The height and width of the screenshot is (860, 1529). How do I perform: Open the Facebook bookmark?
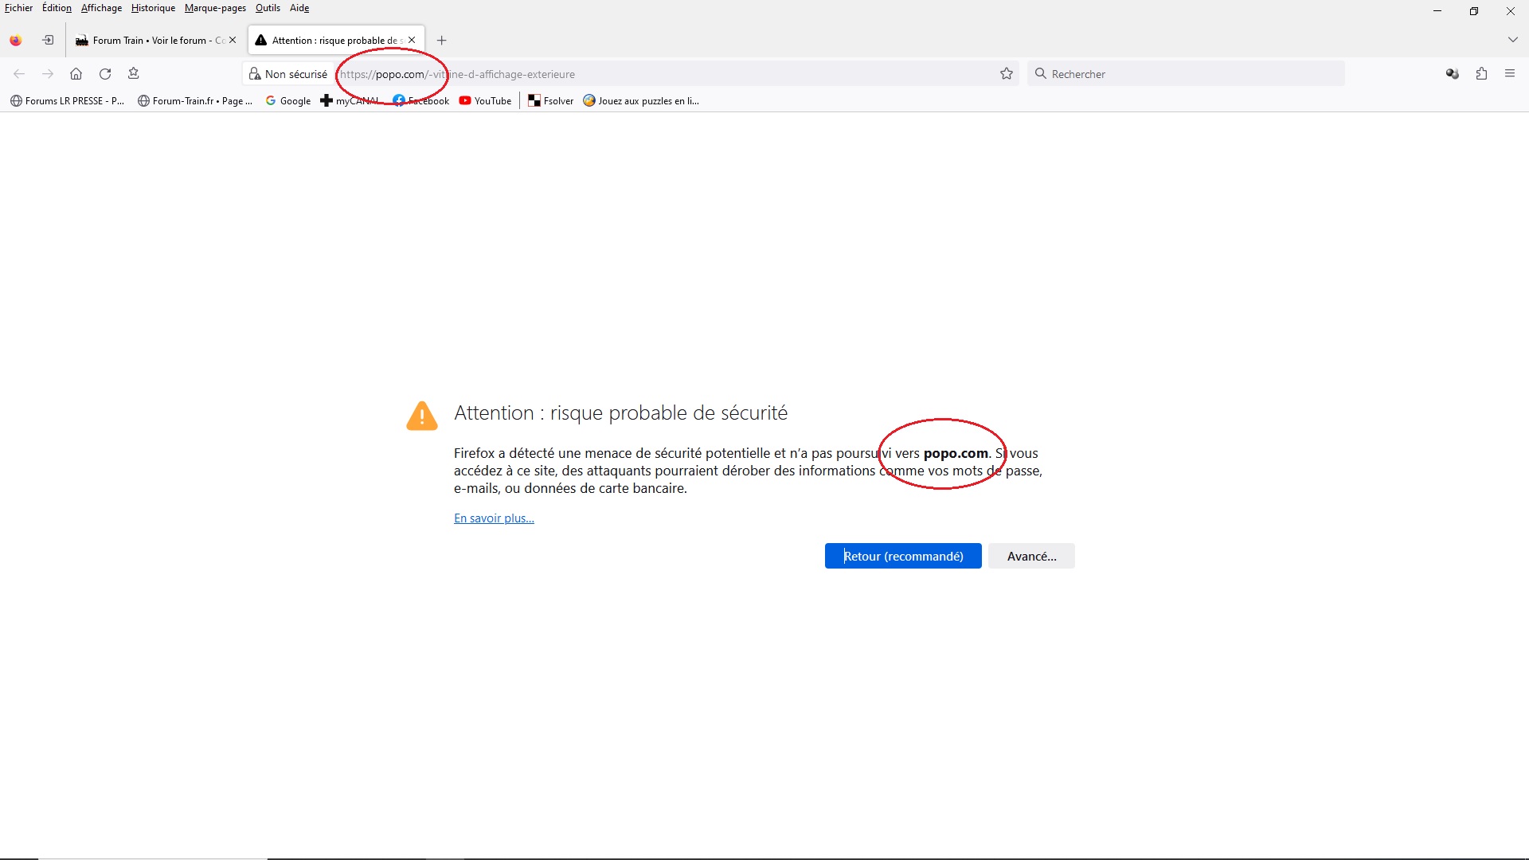[421, 101]
